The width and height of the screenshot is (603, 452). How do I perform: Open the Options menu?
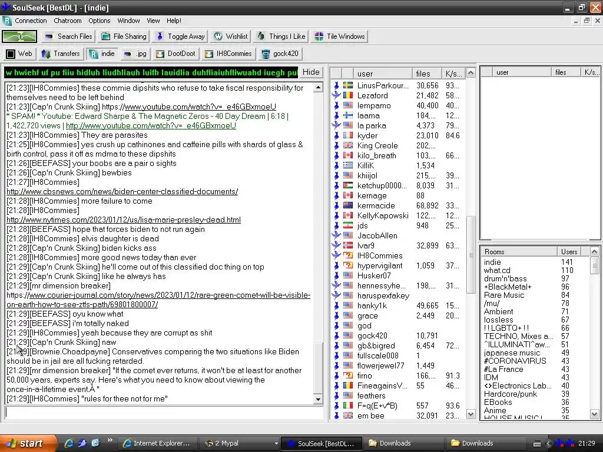[99, 21]
